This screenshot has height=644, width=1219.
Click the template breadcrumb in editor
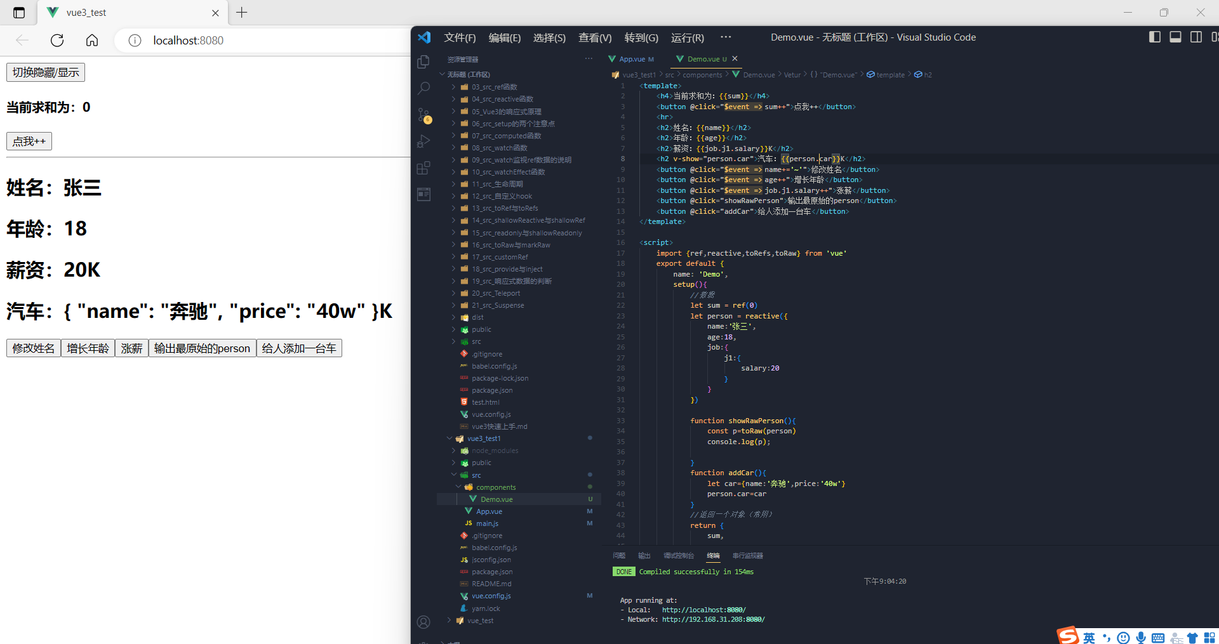886,75
